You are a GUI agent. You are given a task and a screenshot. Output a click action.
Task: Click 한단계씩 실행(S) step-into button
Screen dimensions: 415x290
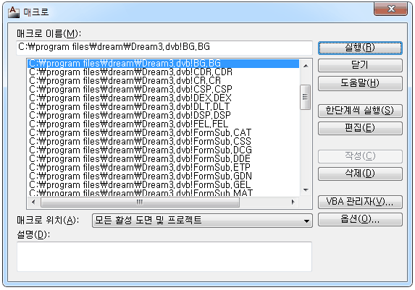[360, 111]
